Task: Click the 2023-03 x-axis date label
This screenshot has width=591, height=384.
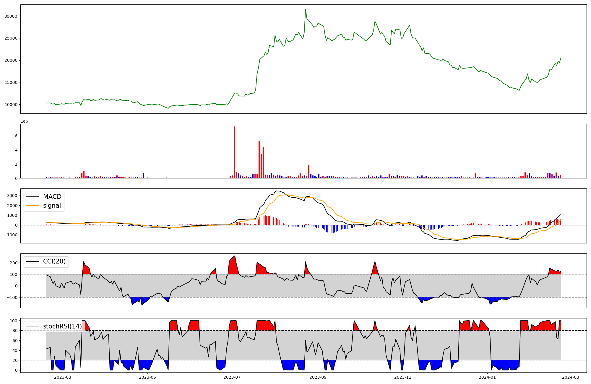Action: 63,377
